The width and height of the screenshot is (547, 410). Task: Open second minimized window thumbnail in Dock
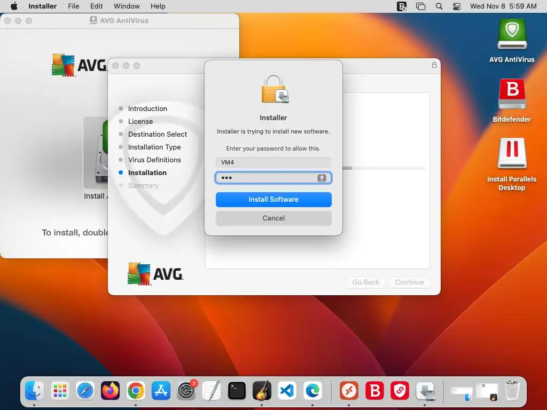click(x=487, y=391)
